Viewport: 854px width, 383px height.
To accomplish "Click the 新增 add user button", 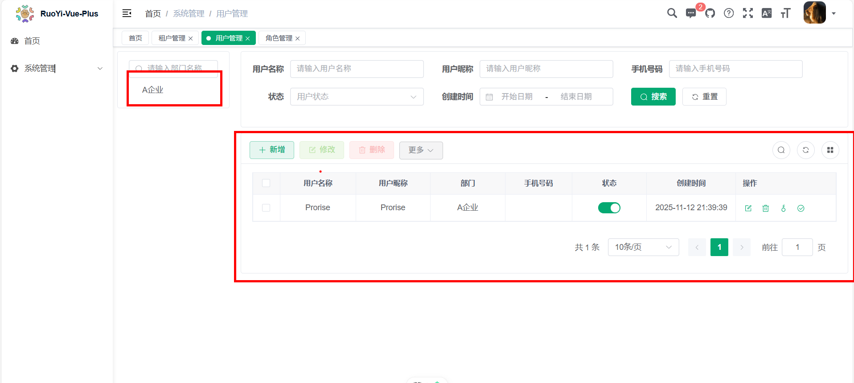I will coord(271,150).
